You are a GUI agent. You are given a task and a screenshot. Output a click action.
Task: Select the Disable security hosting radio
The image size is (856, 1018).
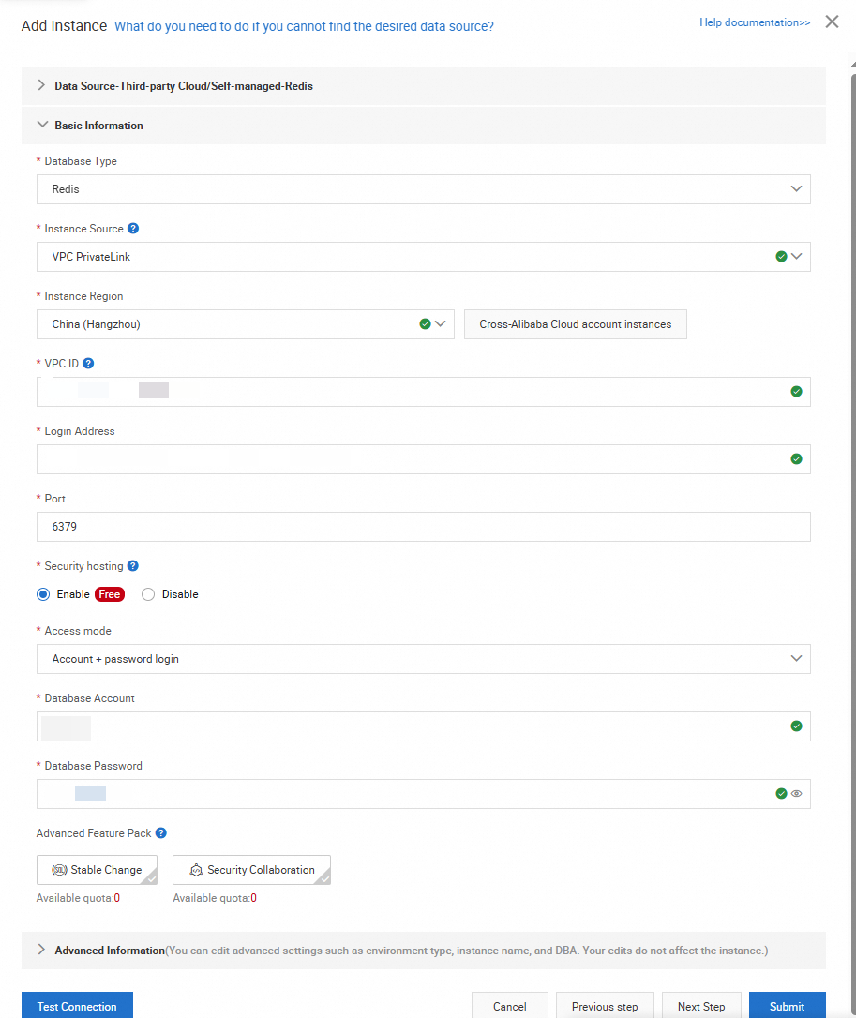point(148,594)
